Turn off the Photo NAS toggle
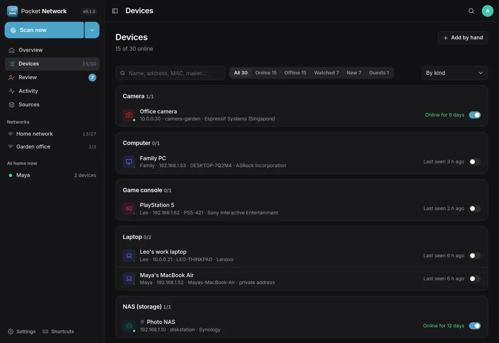This screenshot has height=343, width=499. pyautogui.click(x=475, y=326)
